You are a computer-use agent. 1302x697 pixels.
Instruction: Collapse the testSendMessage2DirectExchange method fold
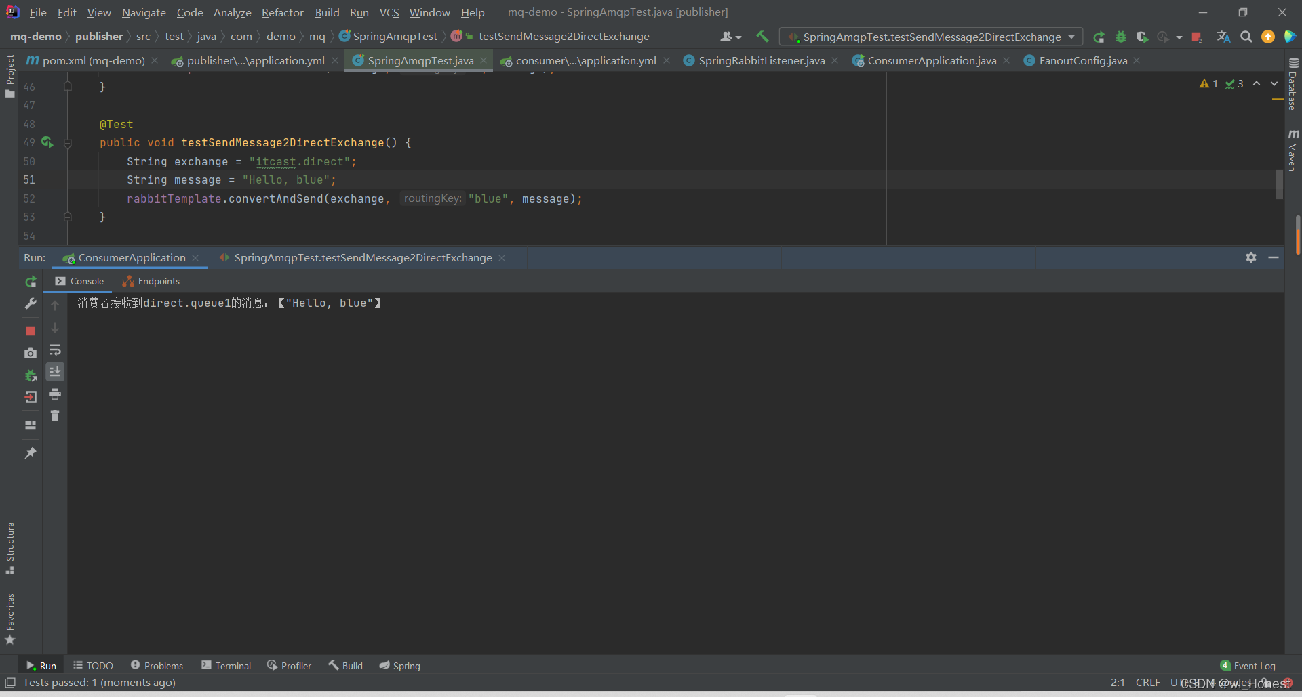click(x=68, y=143)
